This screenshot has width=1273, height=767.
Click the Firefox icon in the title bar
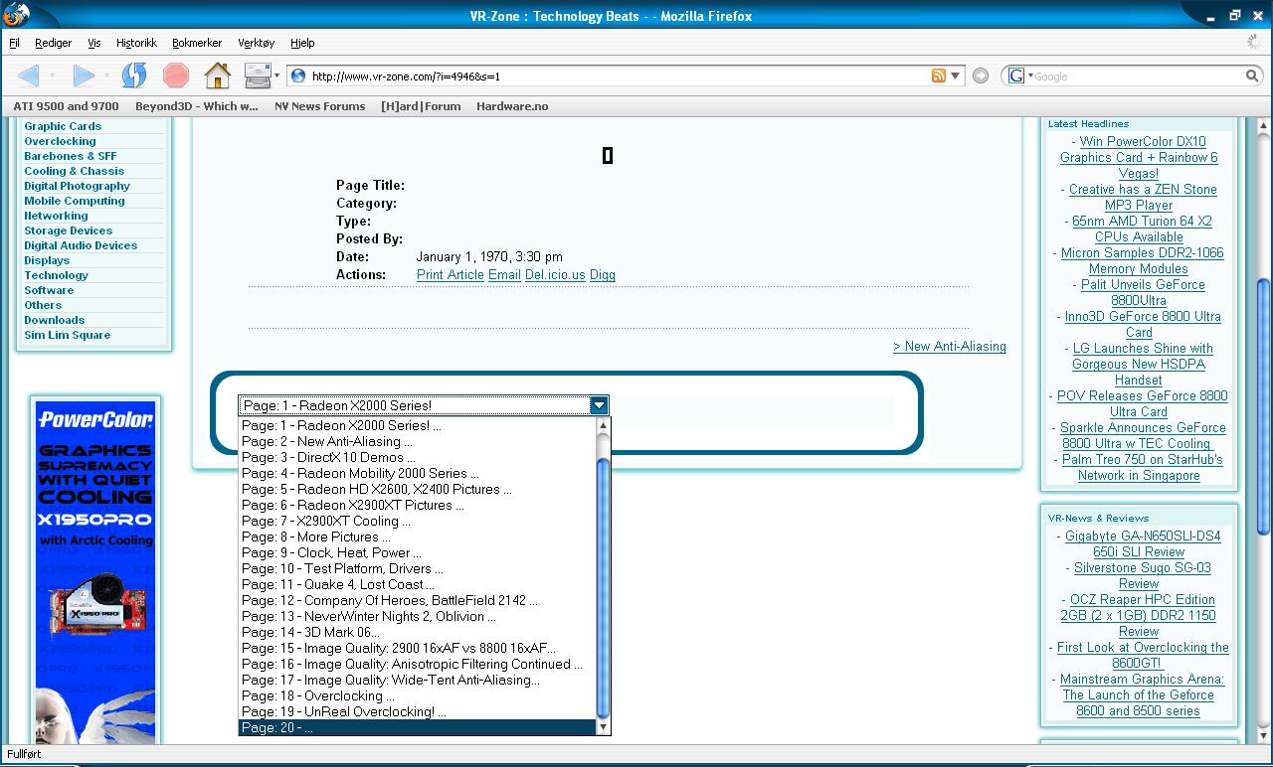pos(15,15)
